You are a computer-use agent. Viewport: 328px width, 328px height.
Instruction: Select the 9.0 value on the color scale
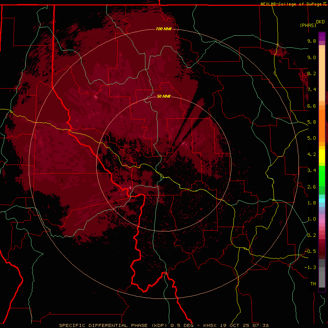pos(312,57)
